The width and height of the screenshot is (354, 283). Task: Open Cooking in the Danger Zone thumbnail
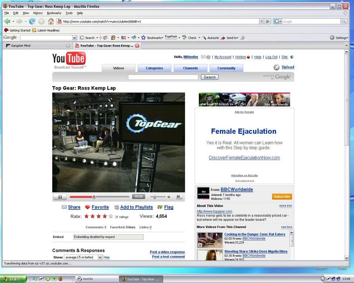point(210,240)
